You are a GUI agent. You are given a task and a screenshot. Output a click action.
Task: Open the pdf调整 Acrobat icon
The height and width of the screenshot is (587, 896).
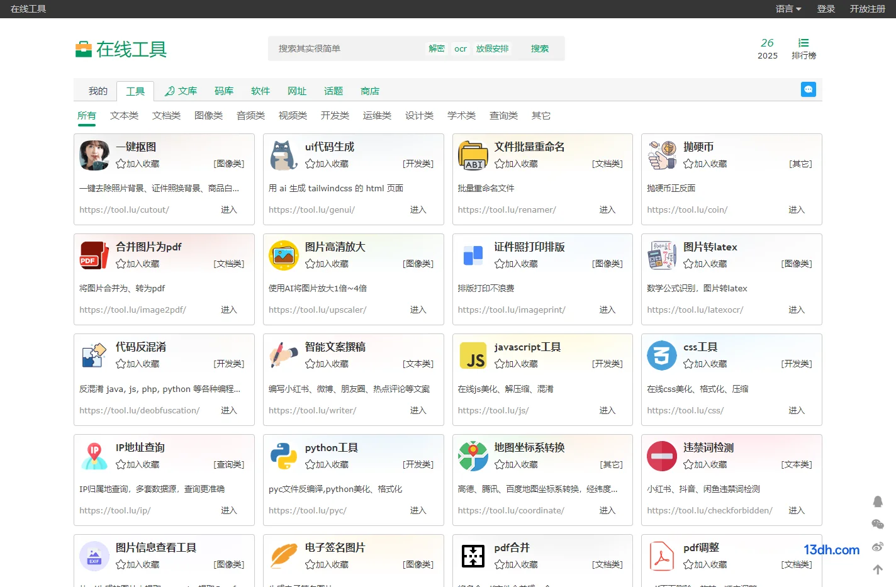click(x=662, y=556)
